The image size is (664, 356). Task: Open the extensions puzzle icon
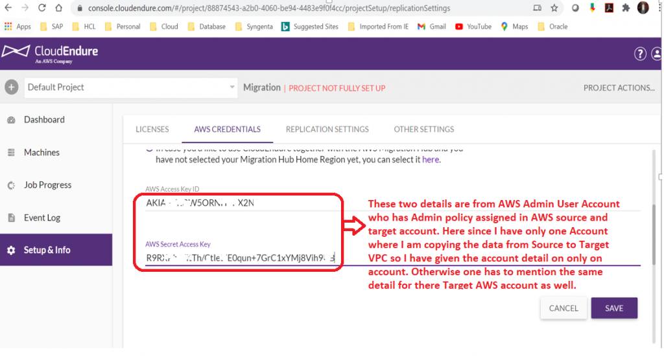click(626, 8)
